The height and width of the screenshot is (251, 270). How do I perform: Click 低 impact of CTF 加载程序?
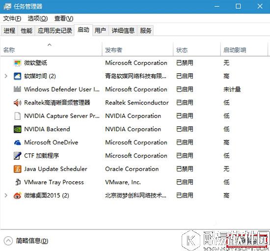pyautogui.click(x=226, y=156)
